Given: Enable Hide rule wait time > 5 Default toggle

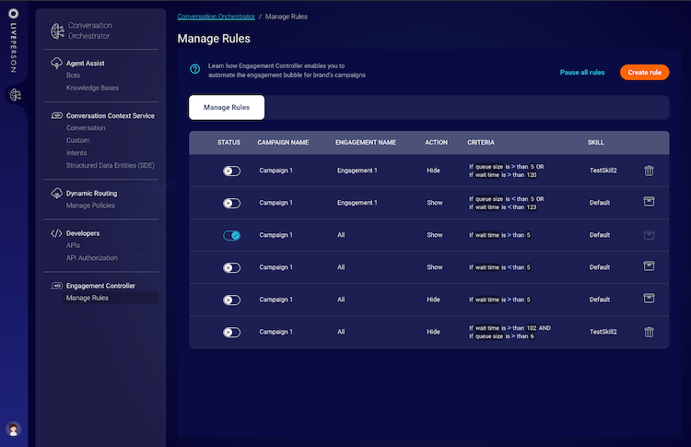Looking at the screenshot, I should [231, 300].
